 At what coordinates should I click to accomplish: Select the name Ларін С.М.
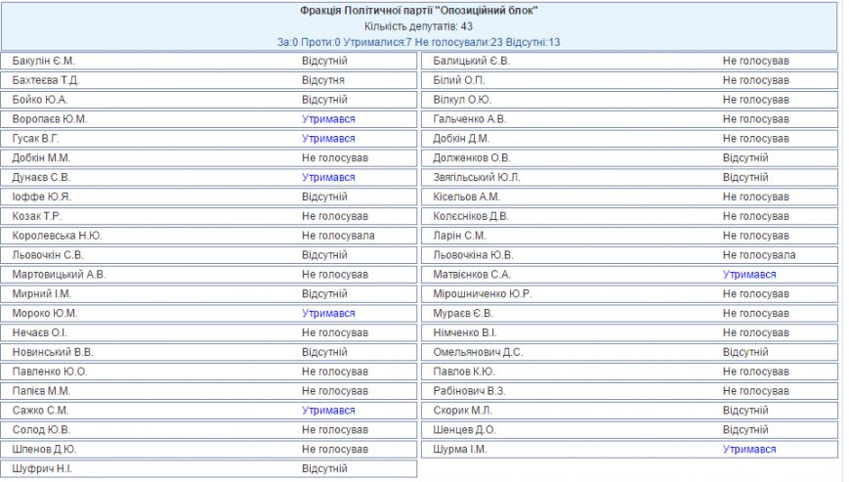[459, 237]
